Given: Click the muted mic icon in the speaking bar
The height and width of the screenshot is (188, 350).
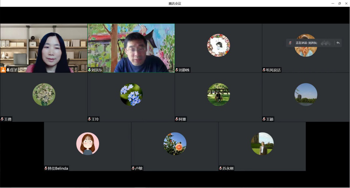Looking at the screenshot, I should tap(290, 43).
